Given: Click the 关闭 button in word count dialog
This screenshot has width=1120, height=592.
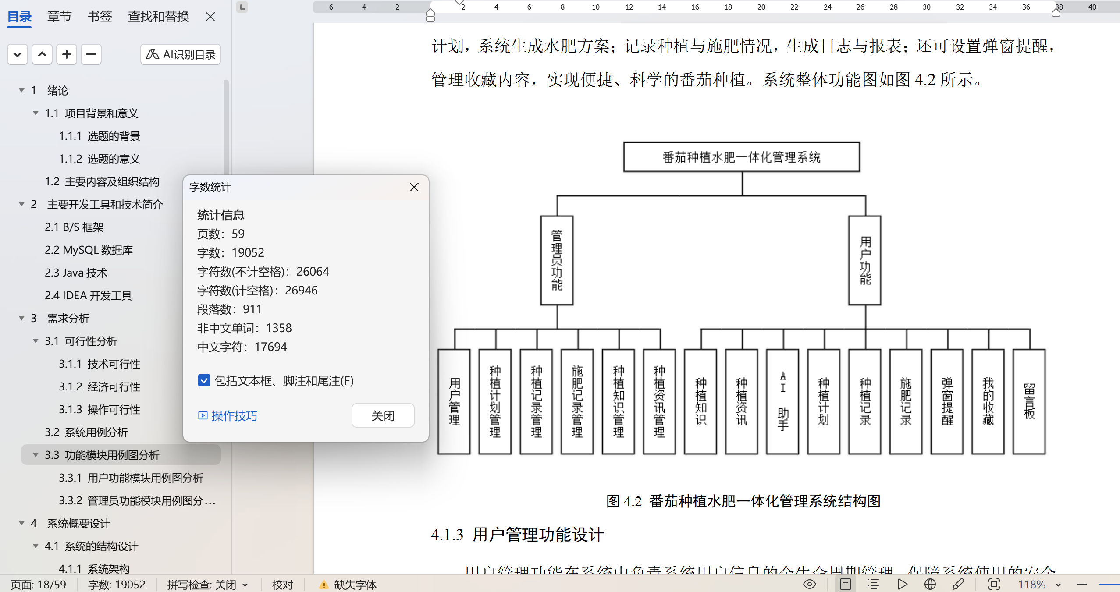Looking at the screenshot, I should point(383,415).
